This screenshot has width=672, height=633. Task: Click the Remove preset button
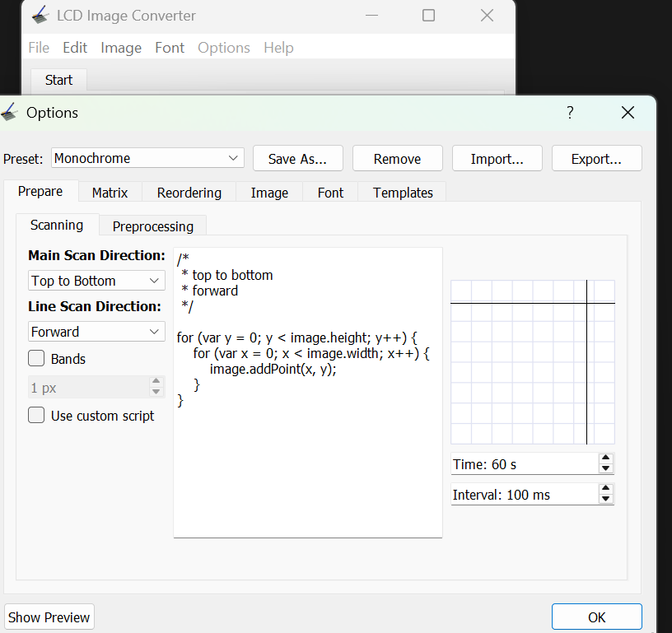coord(397,159)
